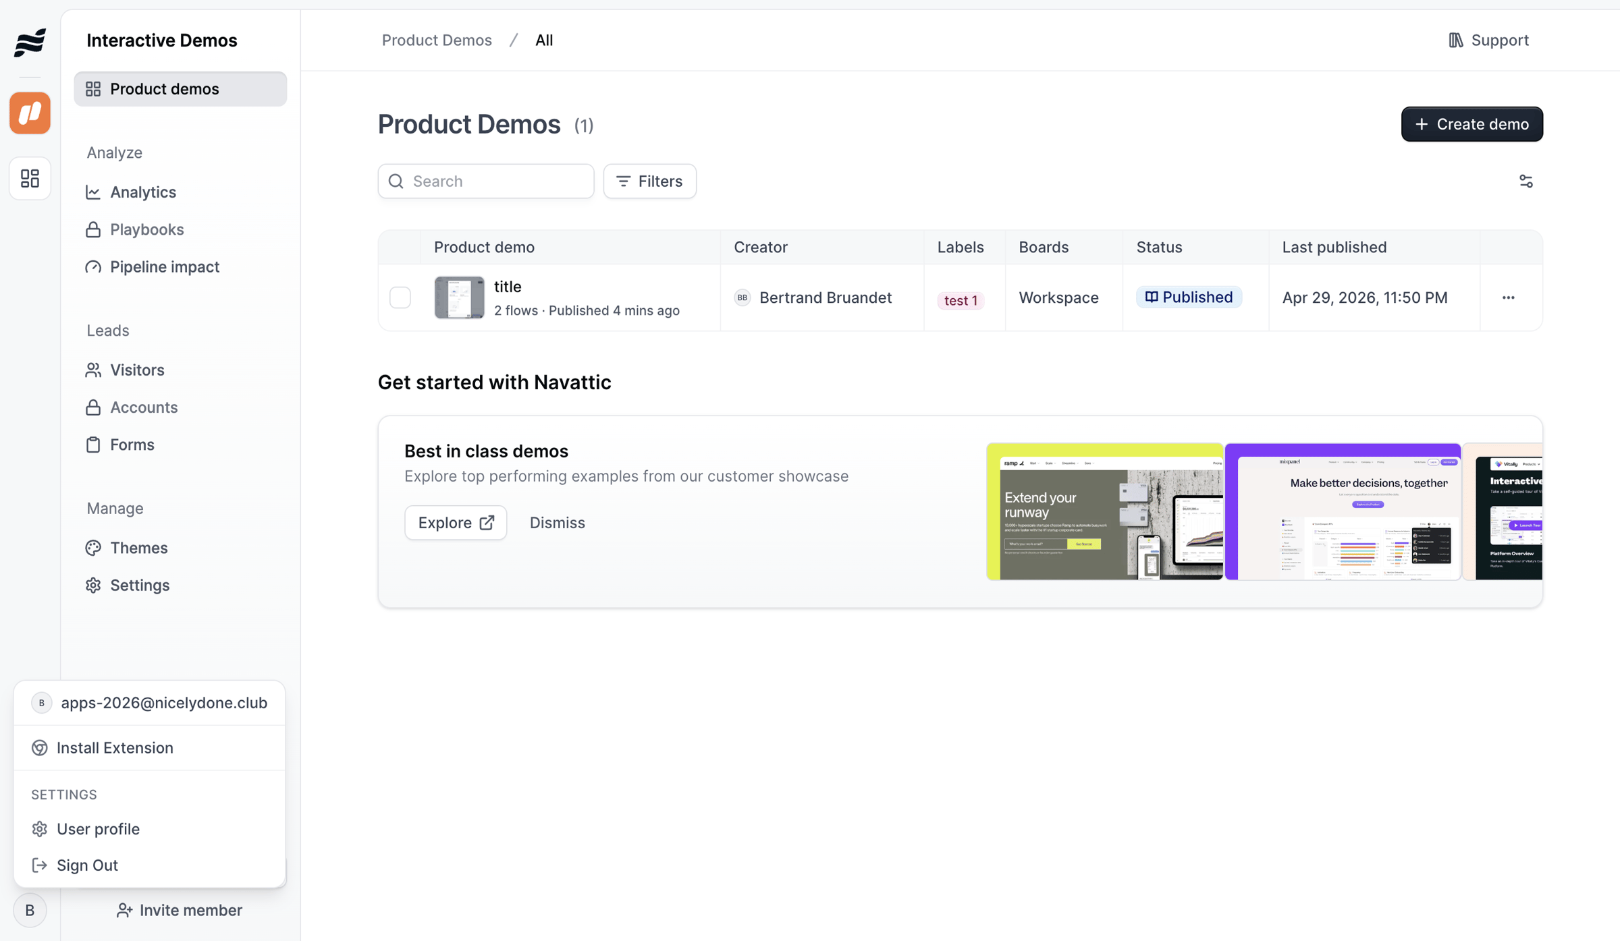Click the test 1 label tag

961,301
